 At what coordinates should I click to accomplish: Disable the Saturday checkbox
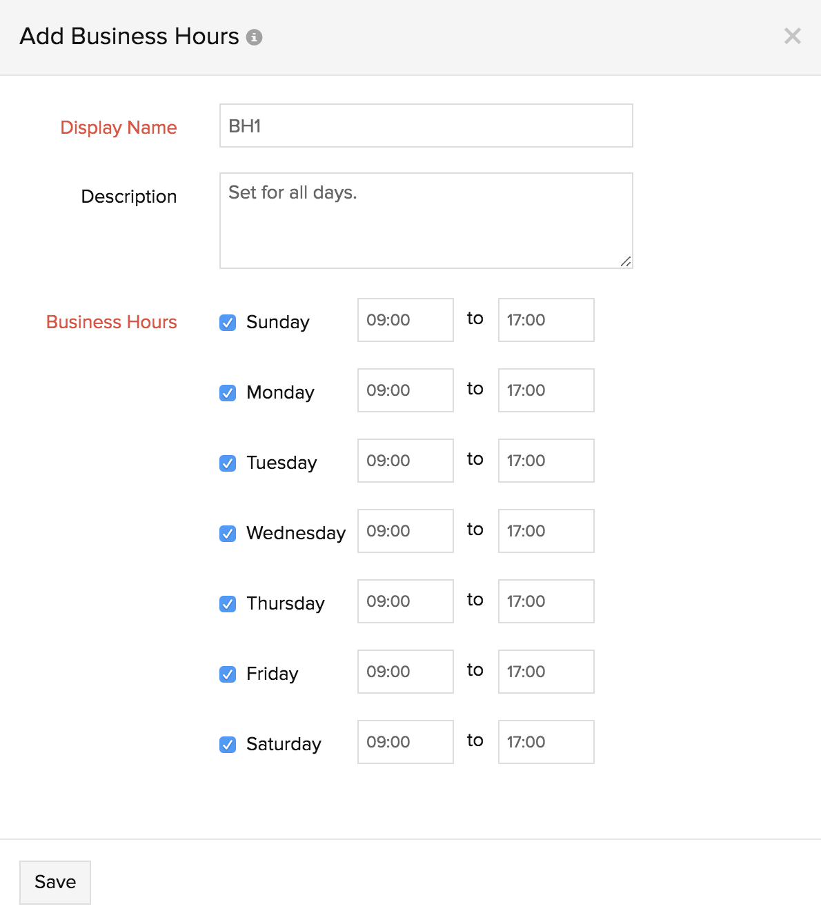point(227,744)
